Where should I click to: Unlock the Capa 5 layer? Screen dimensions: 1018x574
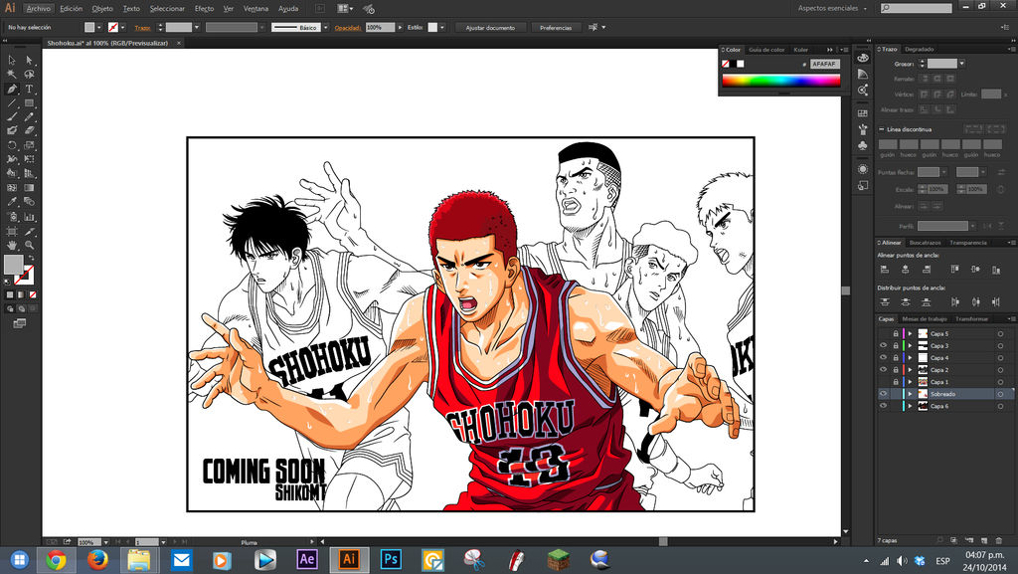point(896,333)
